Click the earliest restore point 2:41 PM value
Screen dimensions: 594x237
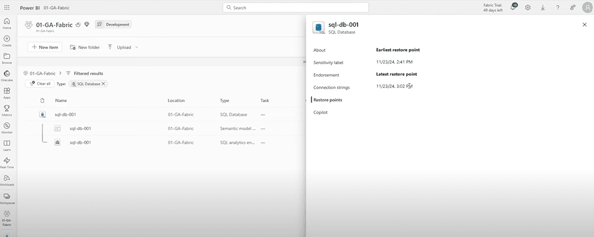[x=394, y=62]
